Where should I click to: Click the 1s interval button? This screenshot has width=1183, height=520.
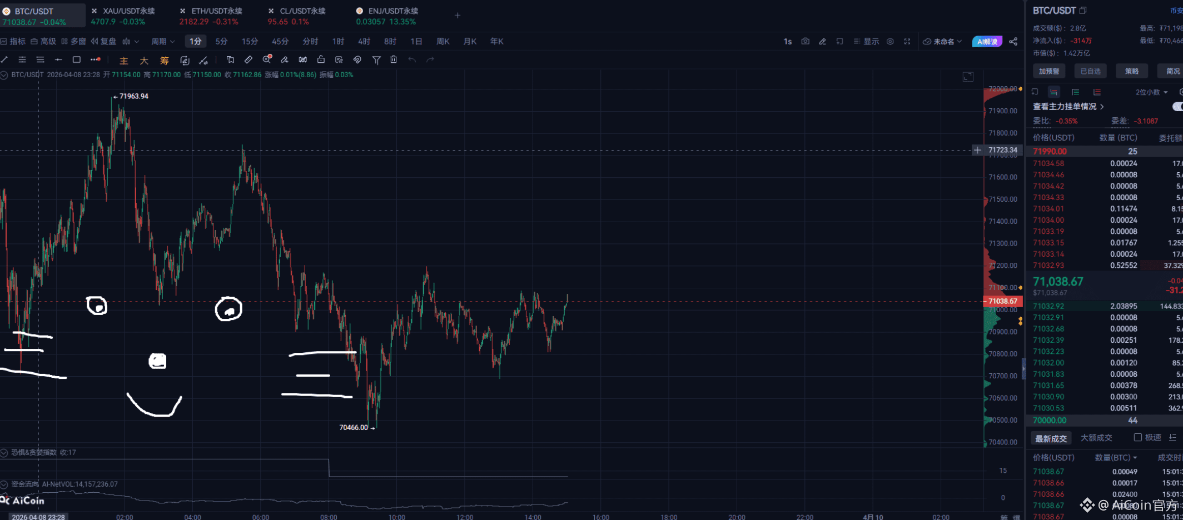(788, 42)
